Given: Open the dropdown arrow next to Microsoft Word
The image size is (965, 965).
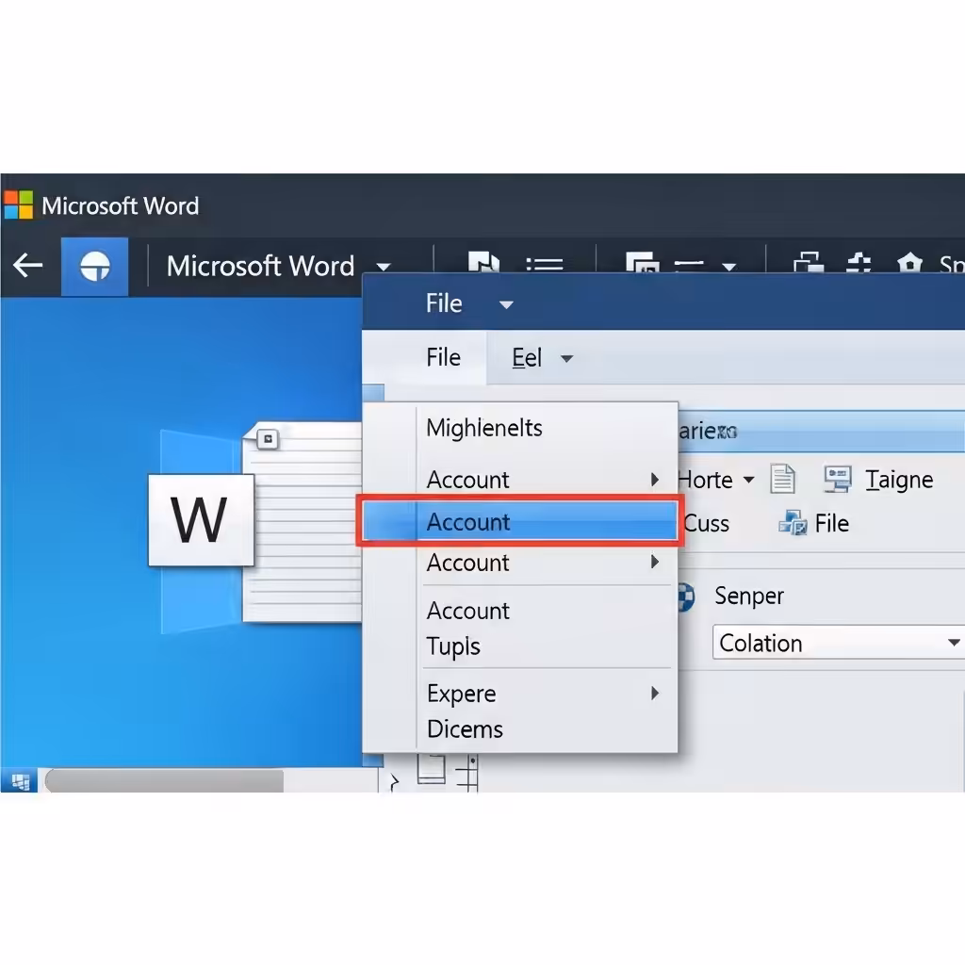Looking at the screenshot, I should pyautogui.click(x=384, y=267).
